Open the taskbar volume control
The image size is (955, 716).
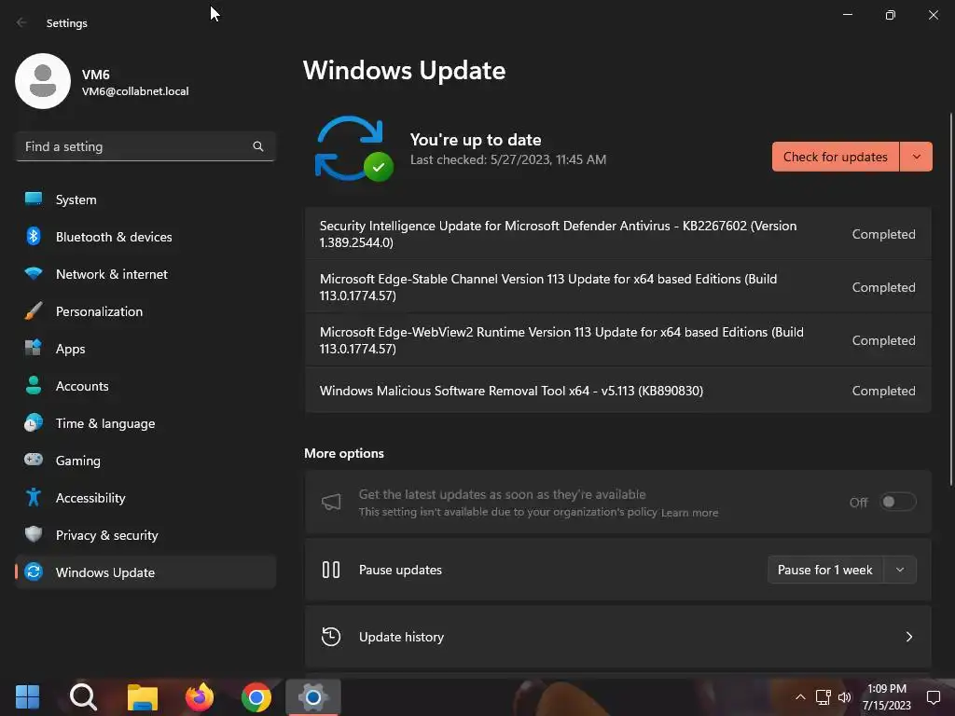(x=844, y=697)
